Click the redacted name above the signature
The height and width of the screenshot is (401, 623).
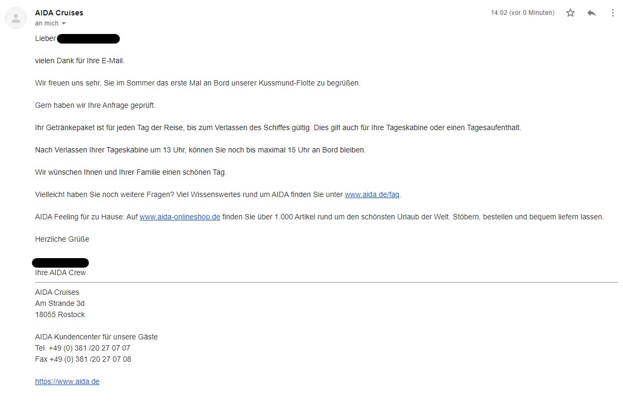[x=60, y=262]
